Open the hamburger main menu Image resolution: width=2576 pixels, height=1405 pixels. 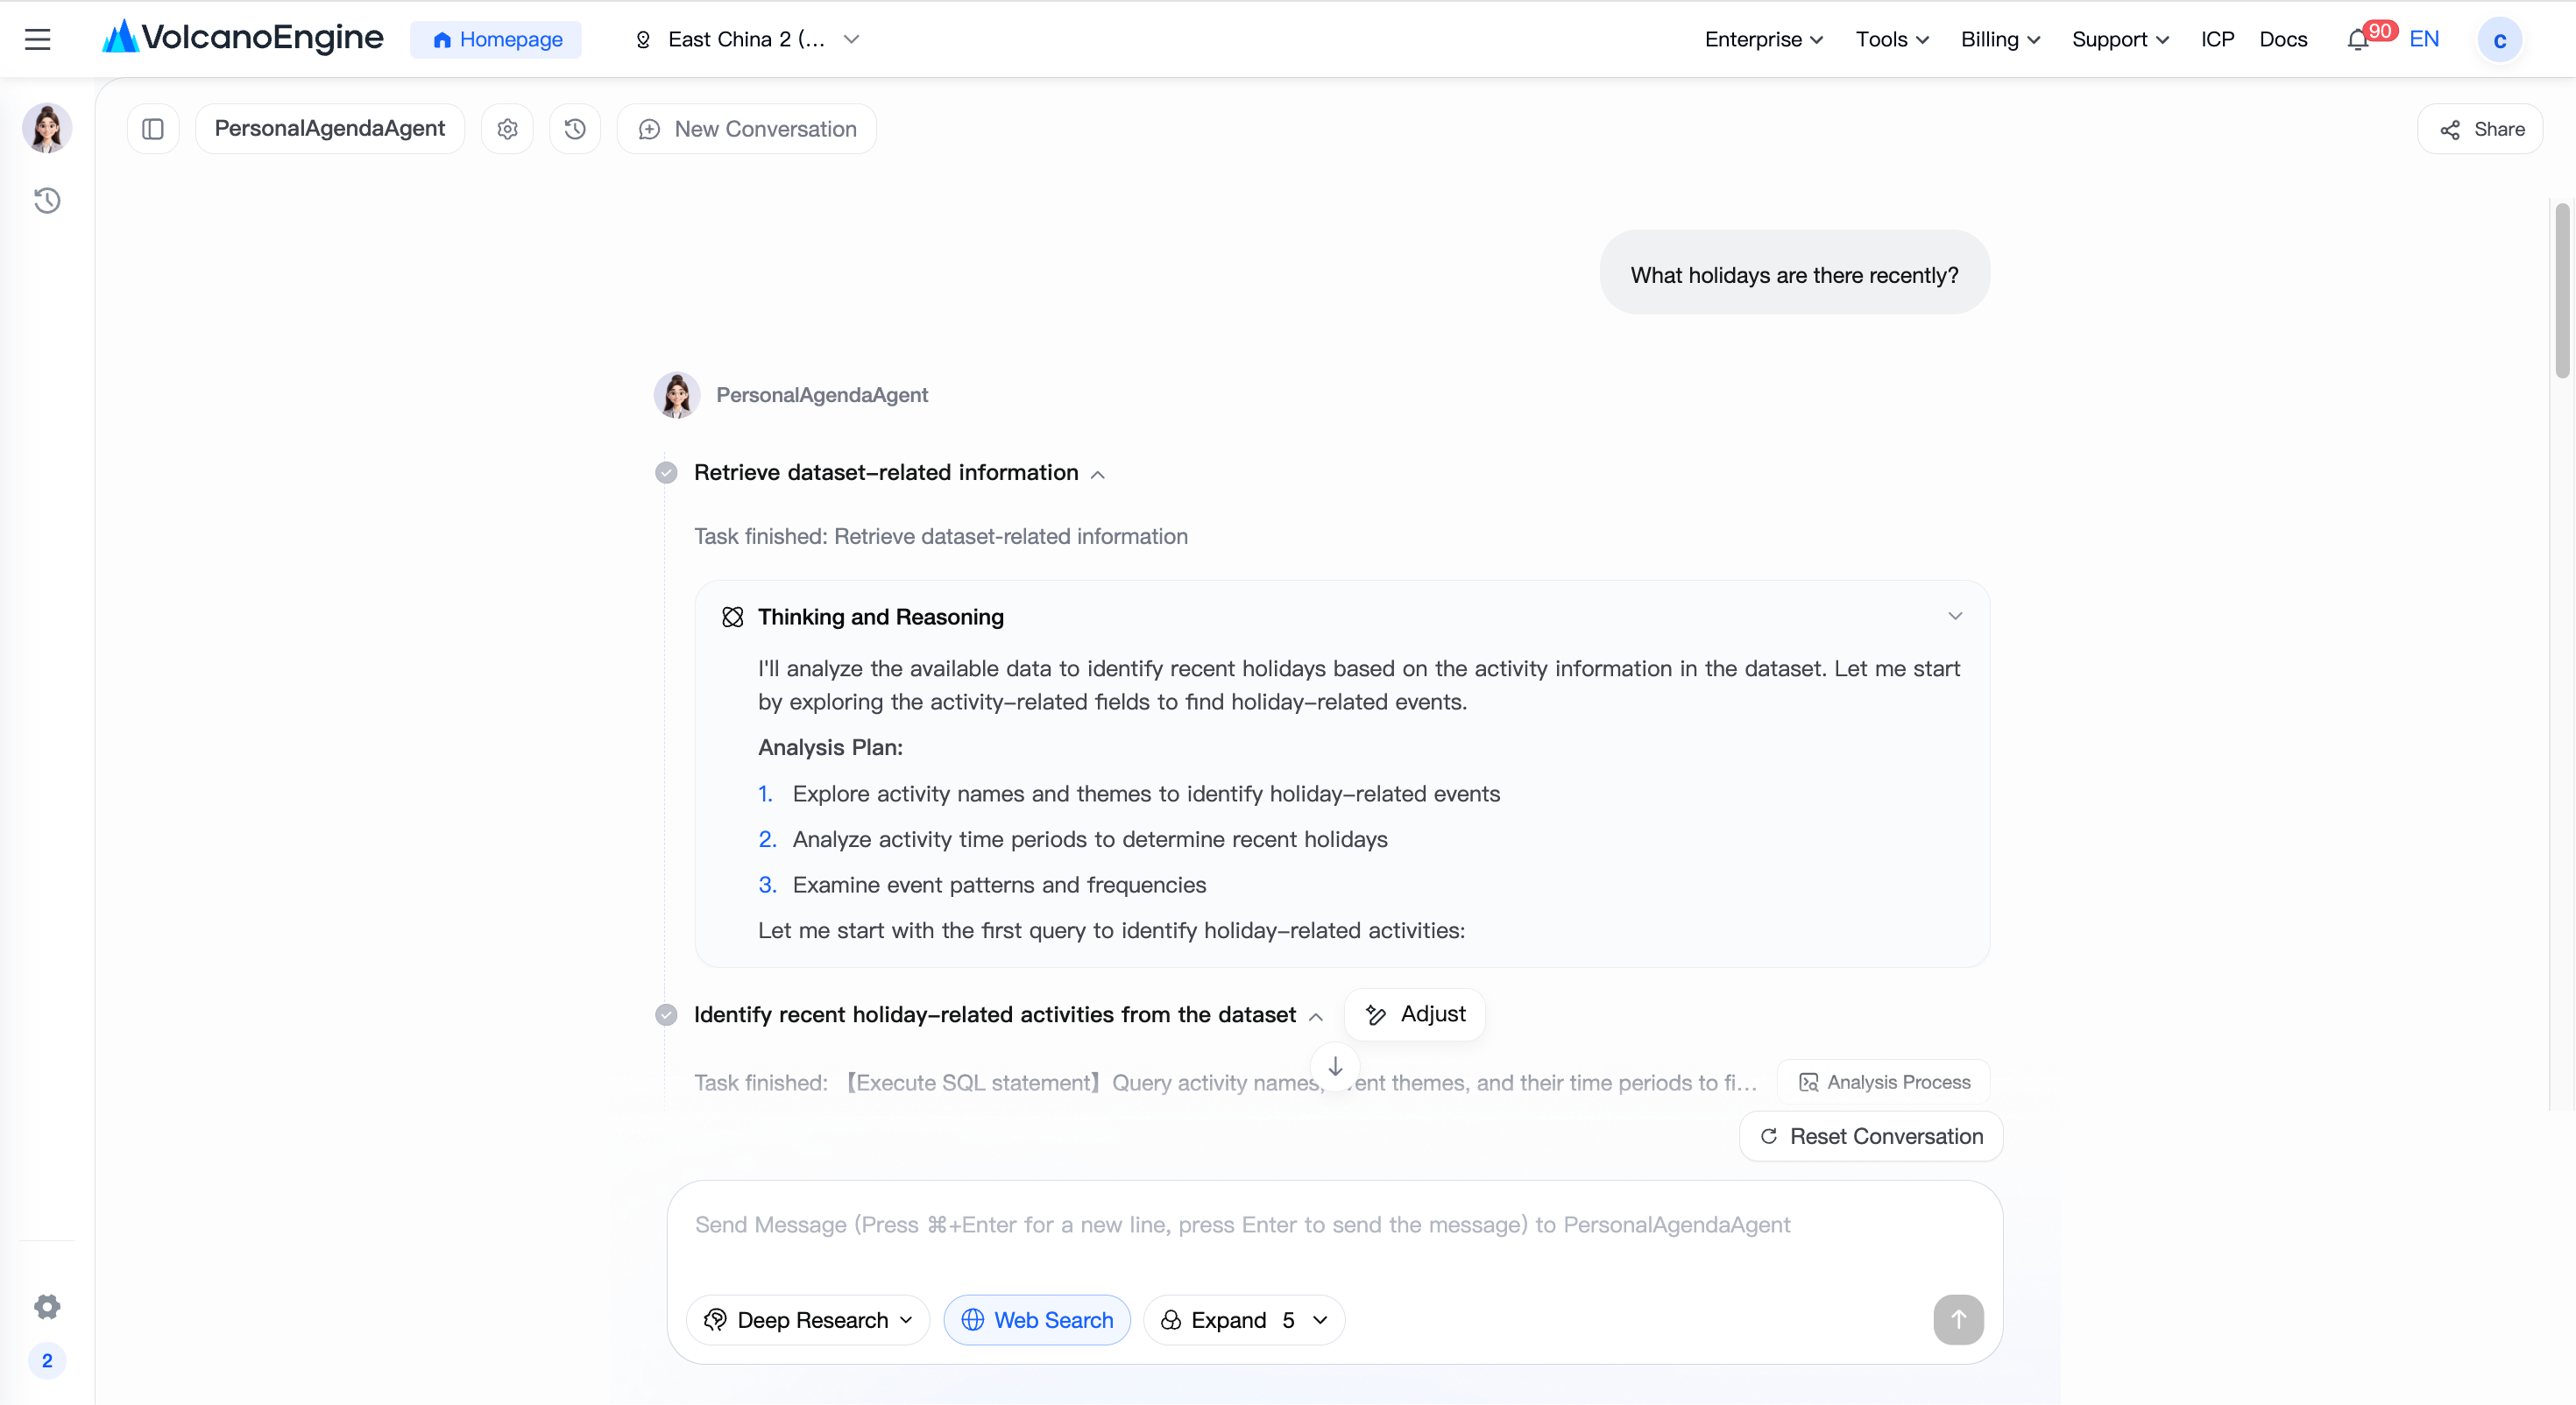(x=38, y=39)
